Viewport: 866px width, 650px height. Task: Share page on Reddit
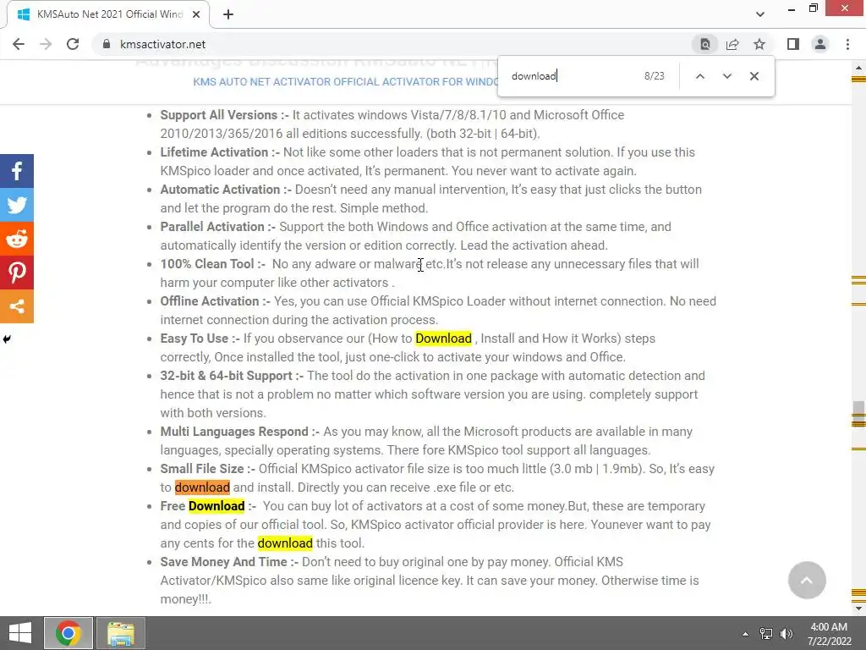pos(17,238)
